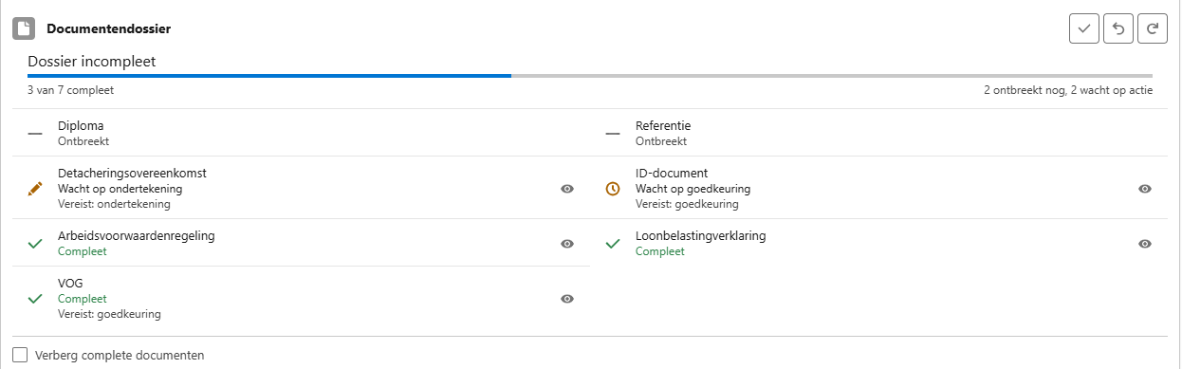Click the dash icon beside Referentie
Viewport: 1182px width, 369px height.
(613, 134)
